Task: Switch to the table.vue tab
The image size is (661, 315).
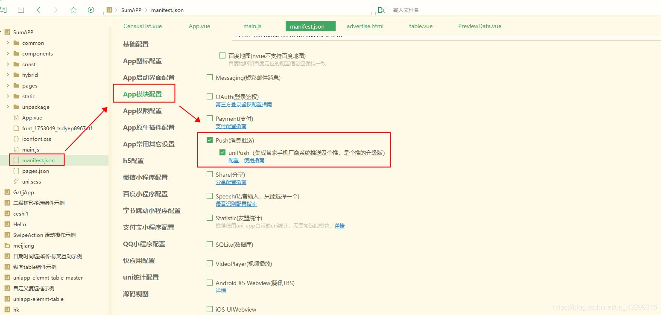Action: (421, 26)
